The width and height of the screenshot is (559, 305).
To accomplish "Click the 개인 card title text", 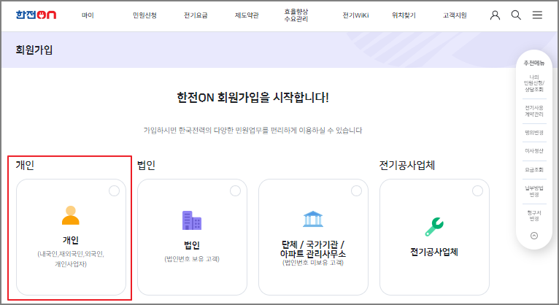I will [x=71, y=240].
